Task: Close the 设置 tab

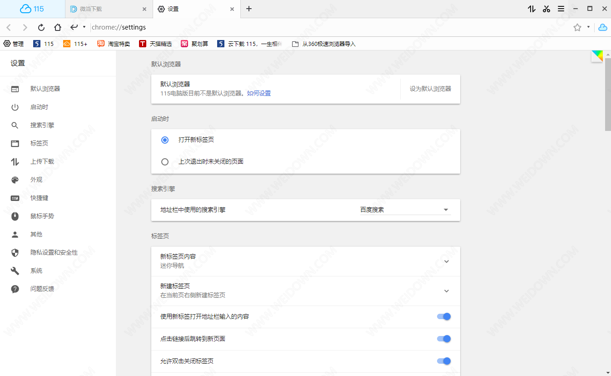Action: coord(232,9)
